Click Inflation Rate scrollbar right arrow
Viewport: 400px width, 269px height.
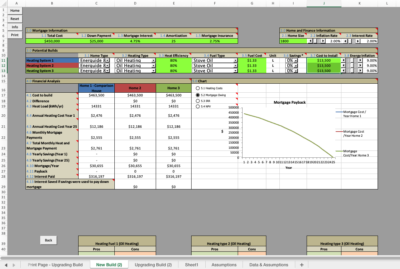pos(323,41)
